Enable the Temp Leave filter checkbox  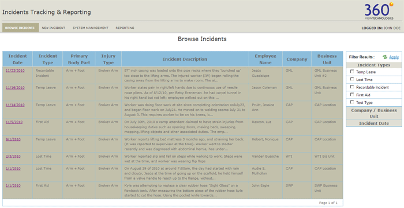352,72
